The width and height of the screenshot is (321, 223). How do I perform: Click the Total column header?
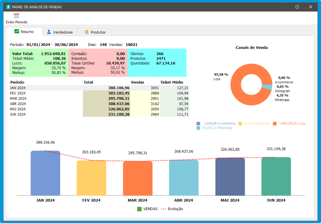(88, 82)
